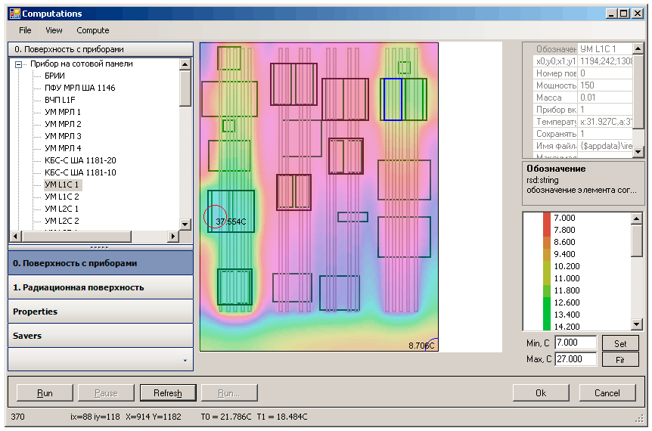Expand the Savers panel section
The width and height of the screenshot is (652, 431).
pos(101,336)
